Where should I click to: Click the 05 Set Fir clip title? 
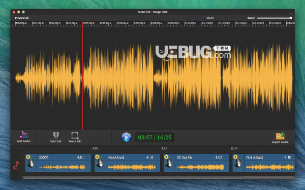pos(185,157)
